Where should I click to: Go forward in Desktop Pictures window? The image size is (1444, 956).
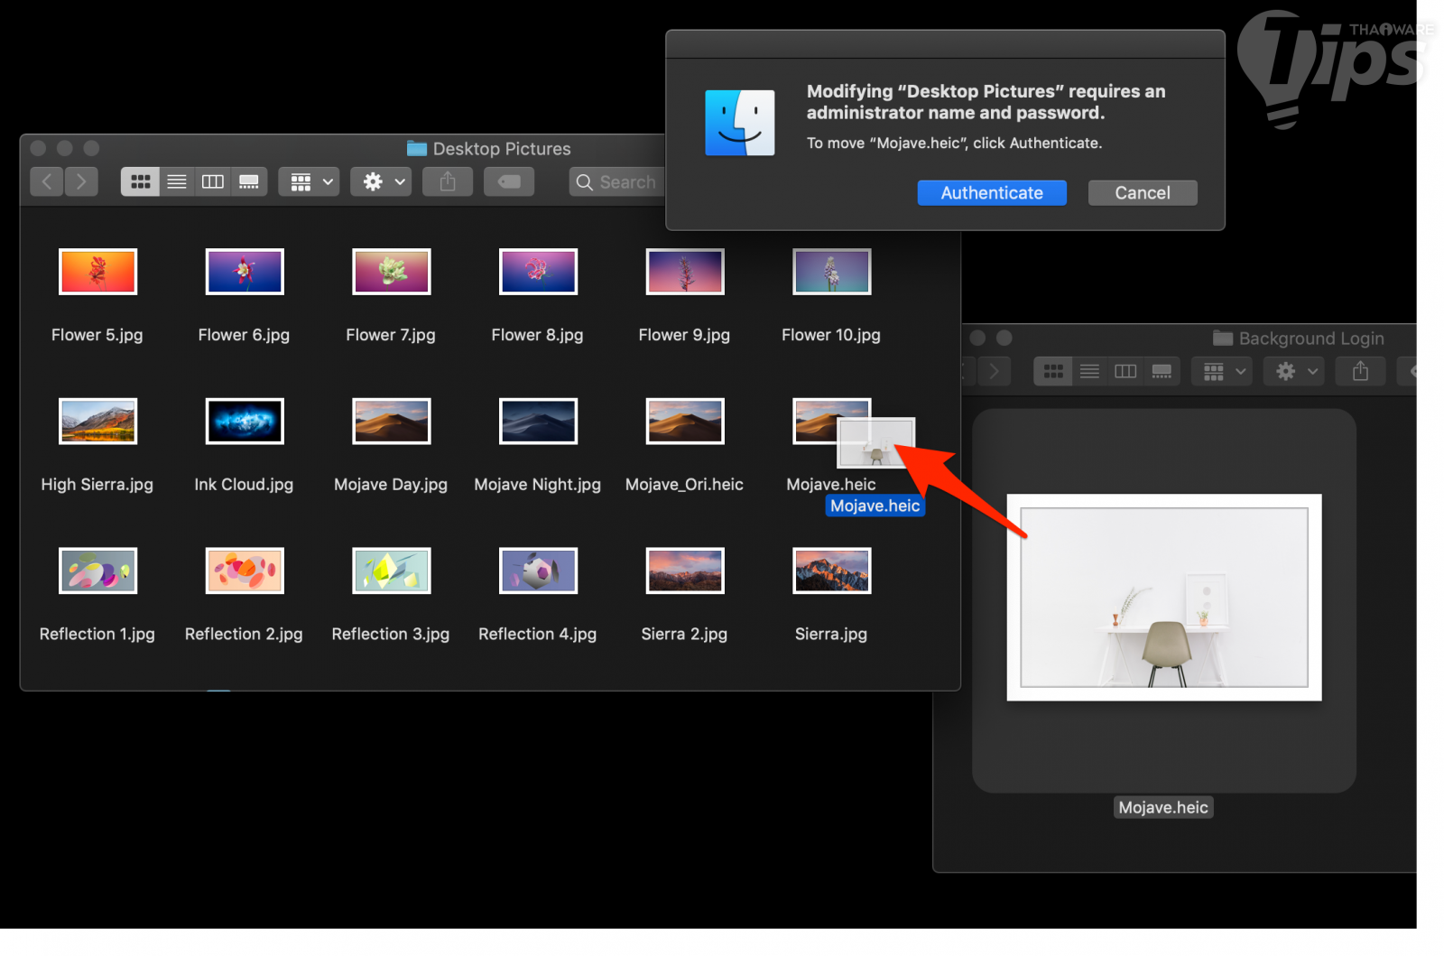click(x=81, y=181)
